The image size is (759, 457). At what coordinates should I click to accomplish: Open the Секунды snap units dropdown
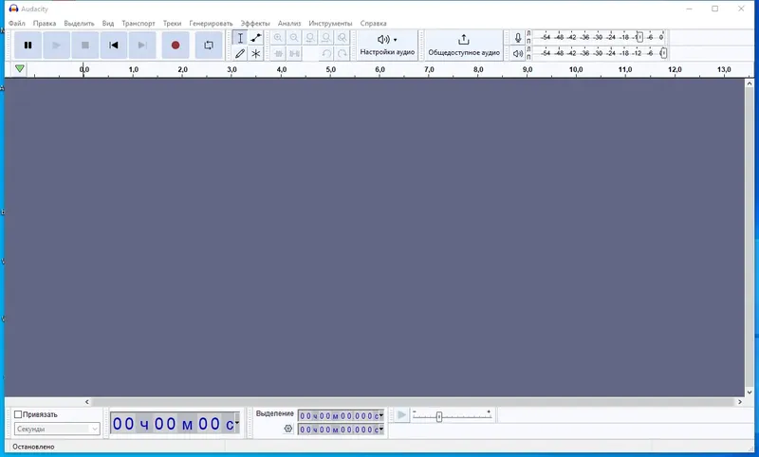point(57,429)
